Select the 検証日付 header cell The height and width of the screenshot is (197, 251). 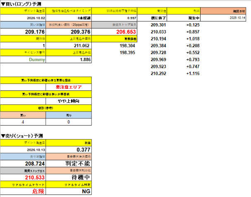[x=223, y=11]
